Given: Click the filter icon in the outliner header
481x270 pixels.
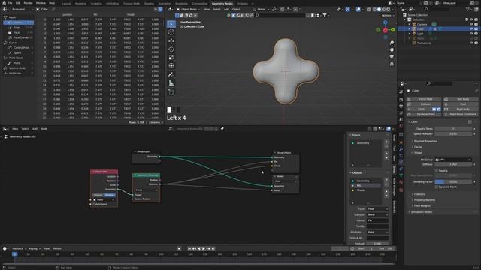Looking at the screenshot, I should [x=467, y=10].
